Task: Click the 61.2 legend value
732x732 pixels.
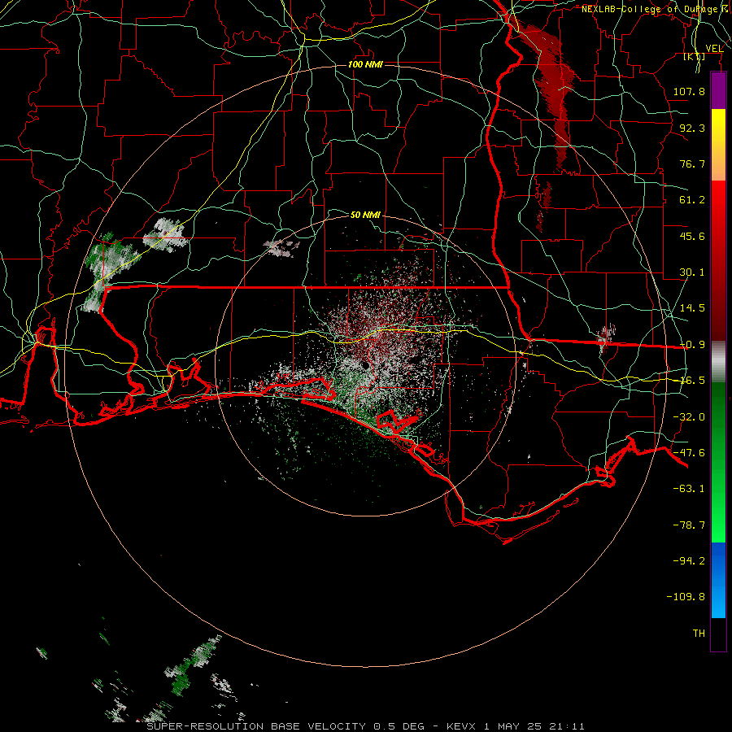Action: [x=692, y=200]
